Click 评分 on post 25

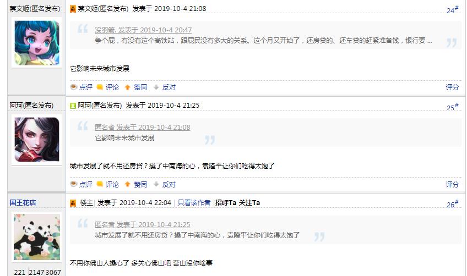452,184
